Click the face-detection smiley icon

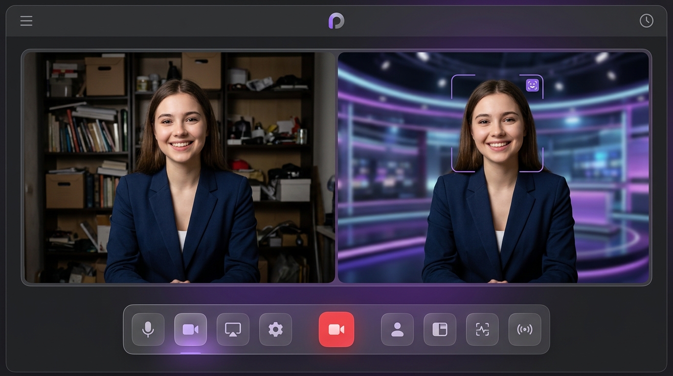click(x=532, y=85)
